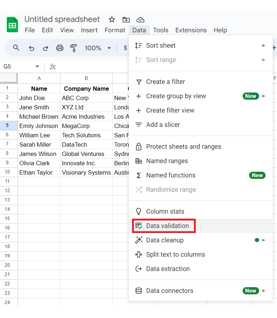The width and height of the screenshot is (277, 318).
Task: Select the Company Name header cell
Action: (86, 89)
